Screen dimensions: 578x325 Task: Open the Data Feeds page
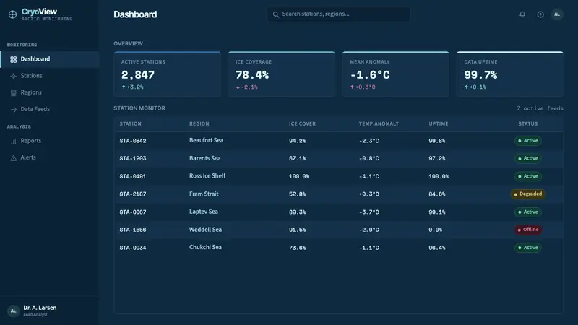pyautogui.click(x=50, y=109)
